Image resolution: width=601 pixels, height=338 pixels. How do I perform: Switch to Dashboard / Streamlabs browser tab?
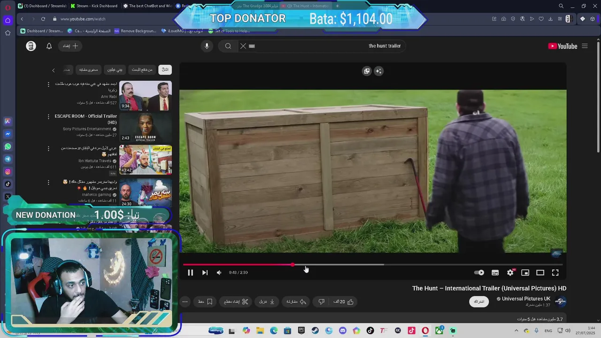point(42,6)
